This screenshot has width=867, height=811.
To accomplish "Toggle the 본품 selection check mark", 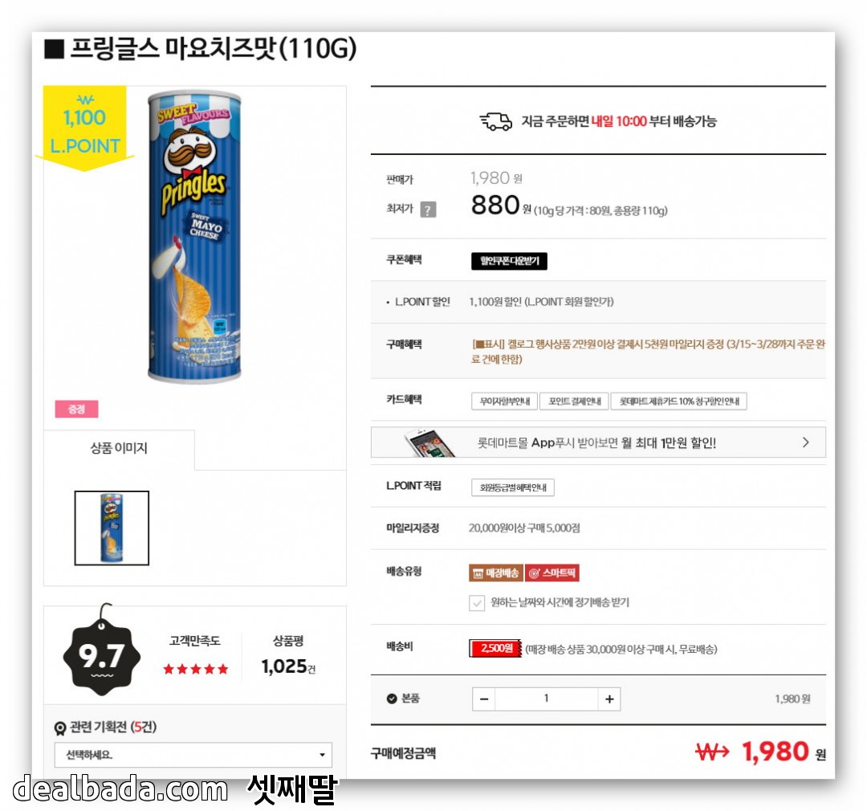I will tap(392, 699).
